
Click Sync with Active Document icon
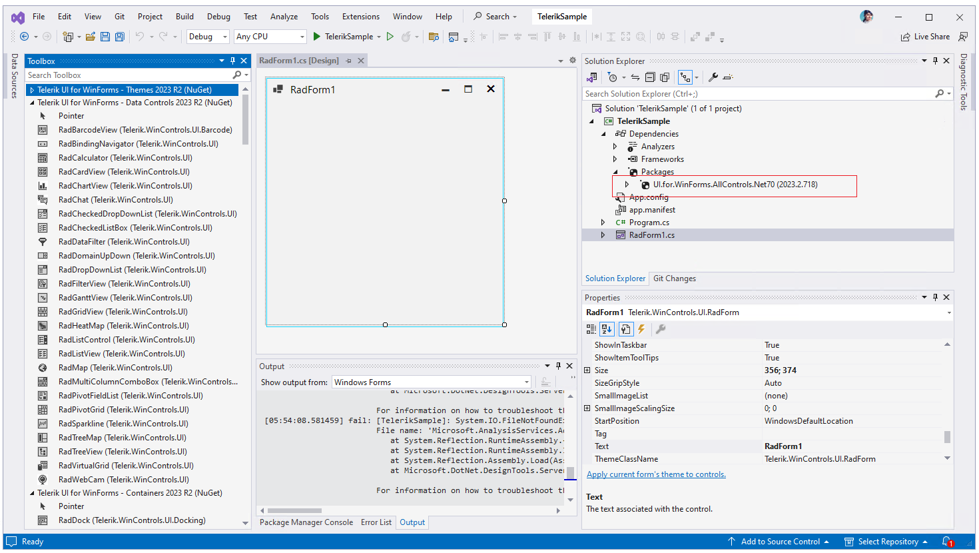635,77
